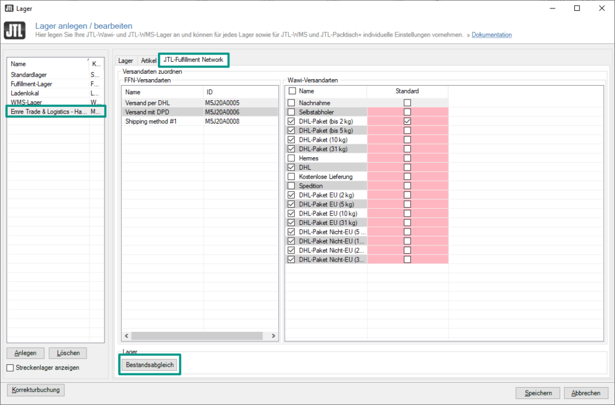
Task: Sort warehouse list by Name column
Action: click(x=48, y=64)
